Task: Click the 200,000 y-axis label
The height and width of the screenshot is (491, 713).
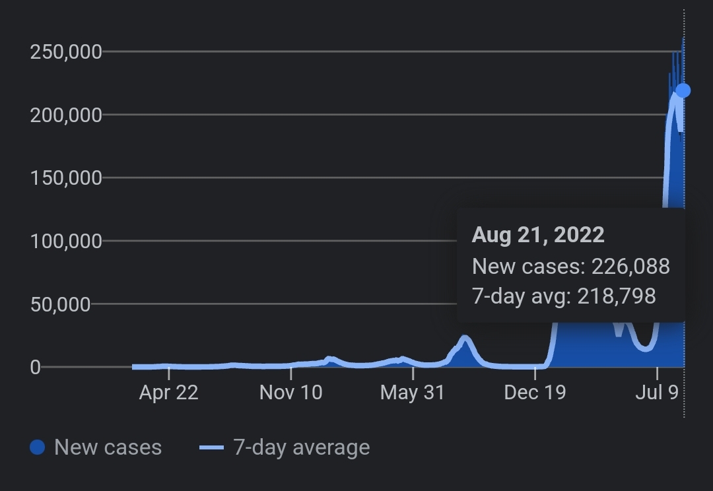Action: [66, 115]
